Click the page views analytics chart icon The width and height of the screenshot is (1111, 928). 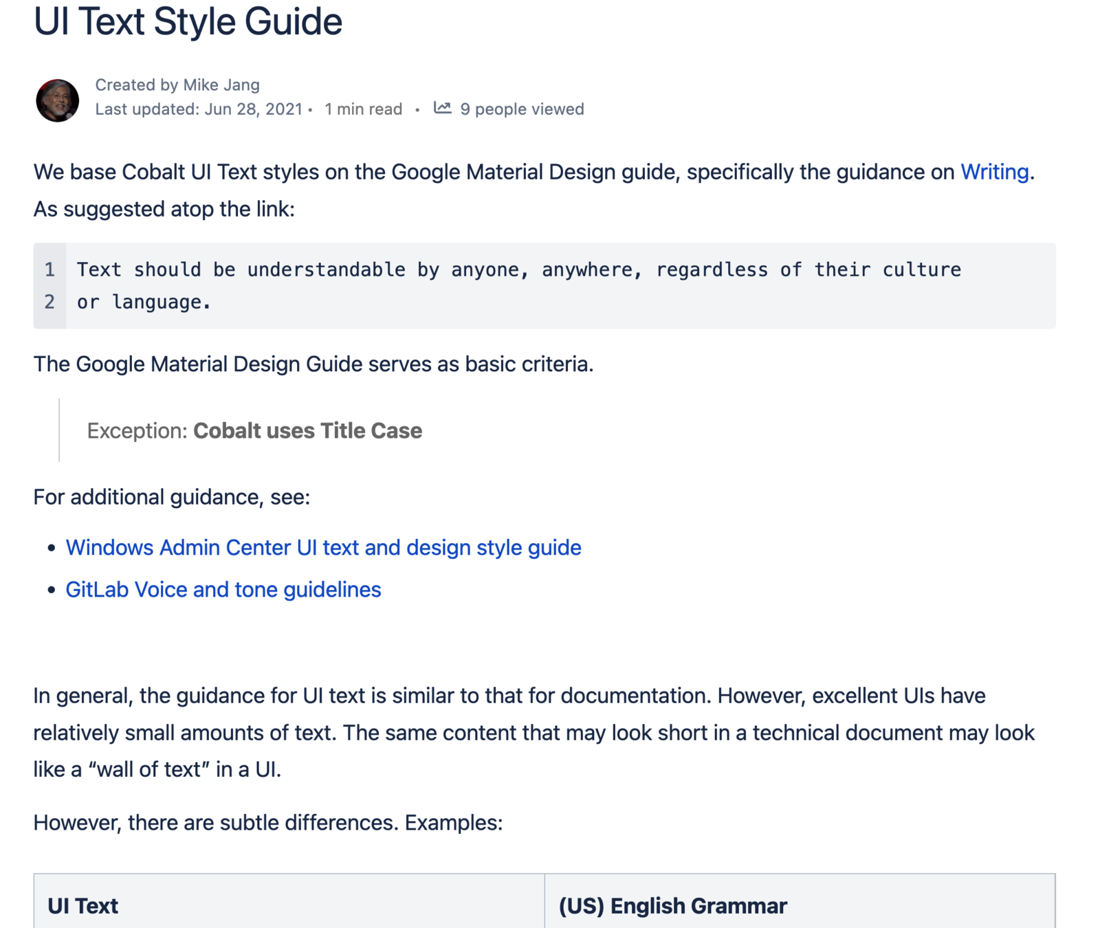tap(442, 108)
